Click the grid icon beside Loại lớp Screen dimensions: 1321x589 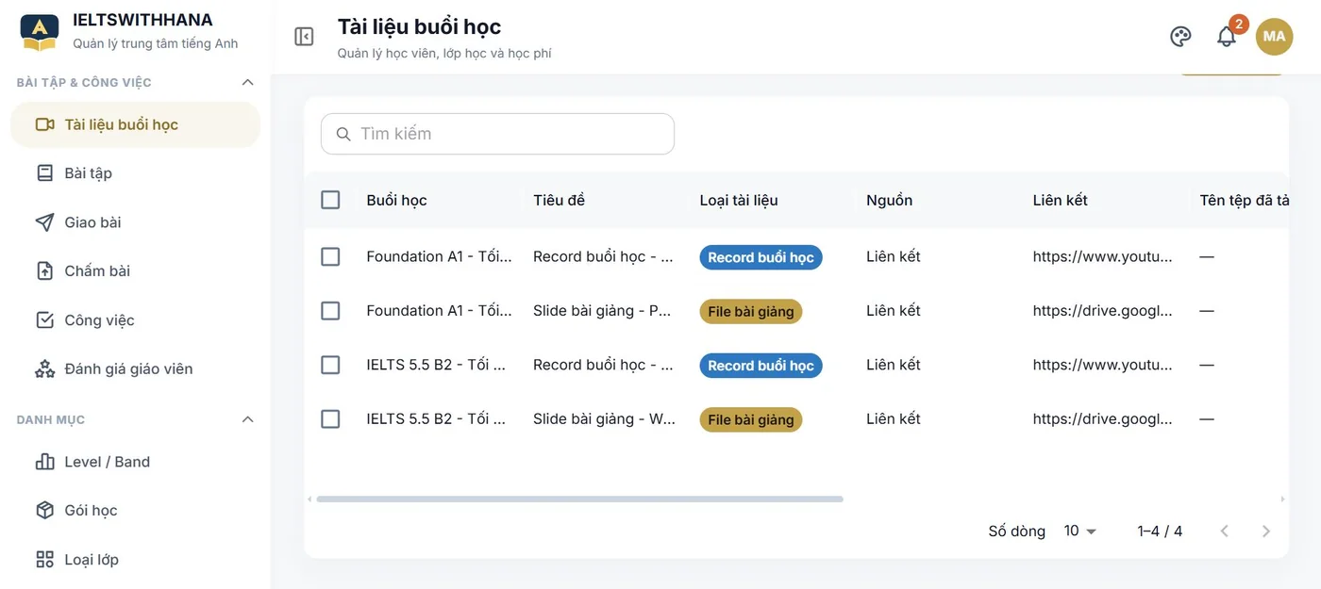[x=44, y=560]
